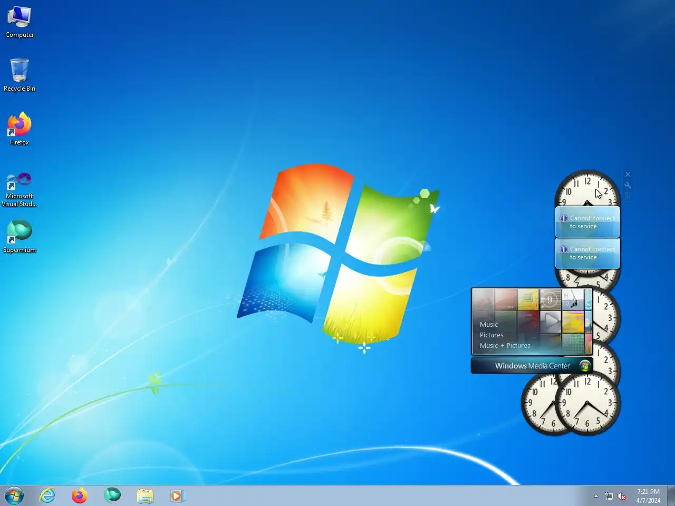
Task: Click the upper Cannot connect to service gadget
Action: click(587, 222)
